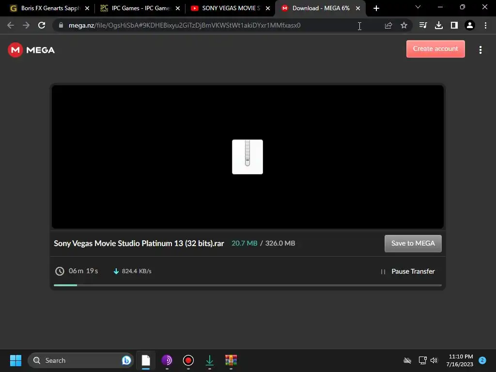This screenshot has width=496, height=372.
Task: Go back to previous page
Action: click(x=11, y=25)
